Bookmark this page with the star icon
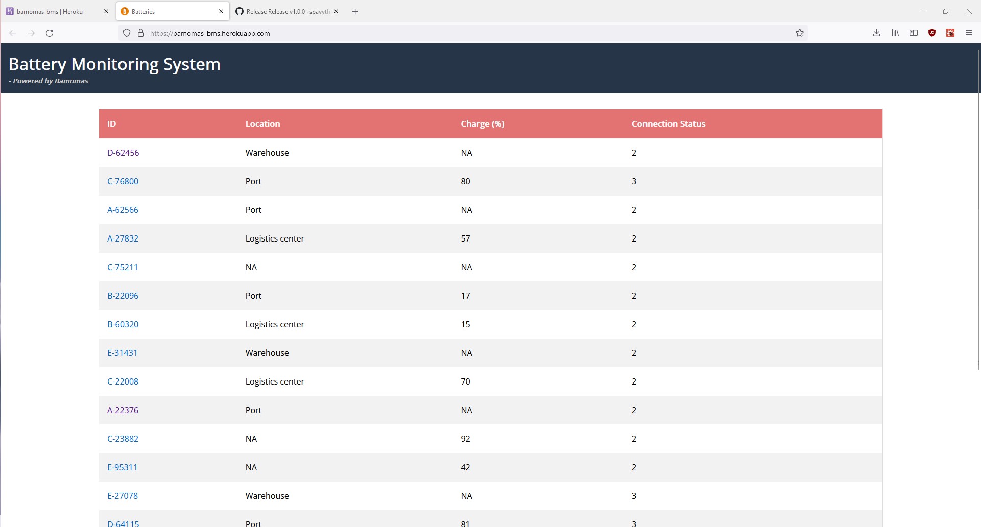The width and height of the screenshot is (981, 527). pyautogui.click(x=800, y=33)
